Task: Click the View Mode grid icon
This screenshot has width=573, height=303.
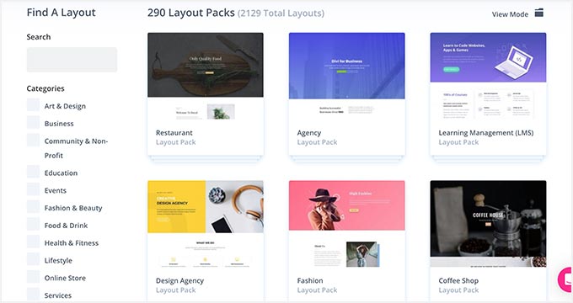Action: click(539, 13)
